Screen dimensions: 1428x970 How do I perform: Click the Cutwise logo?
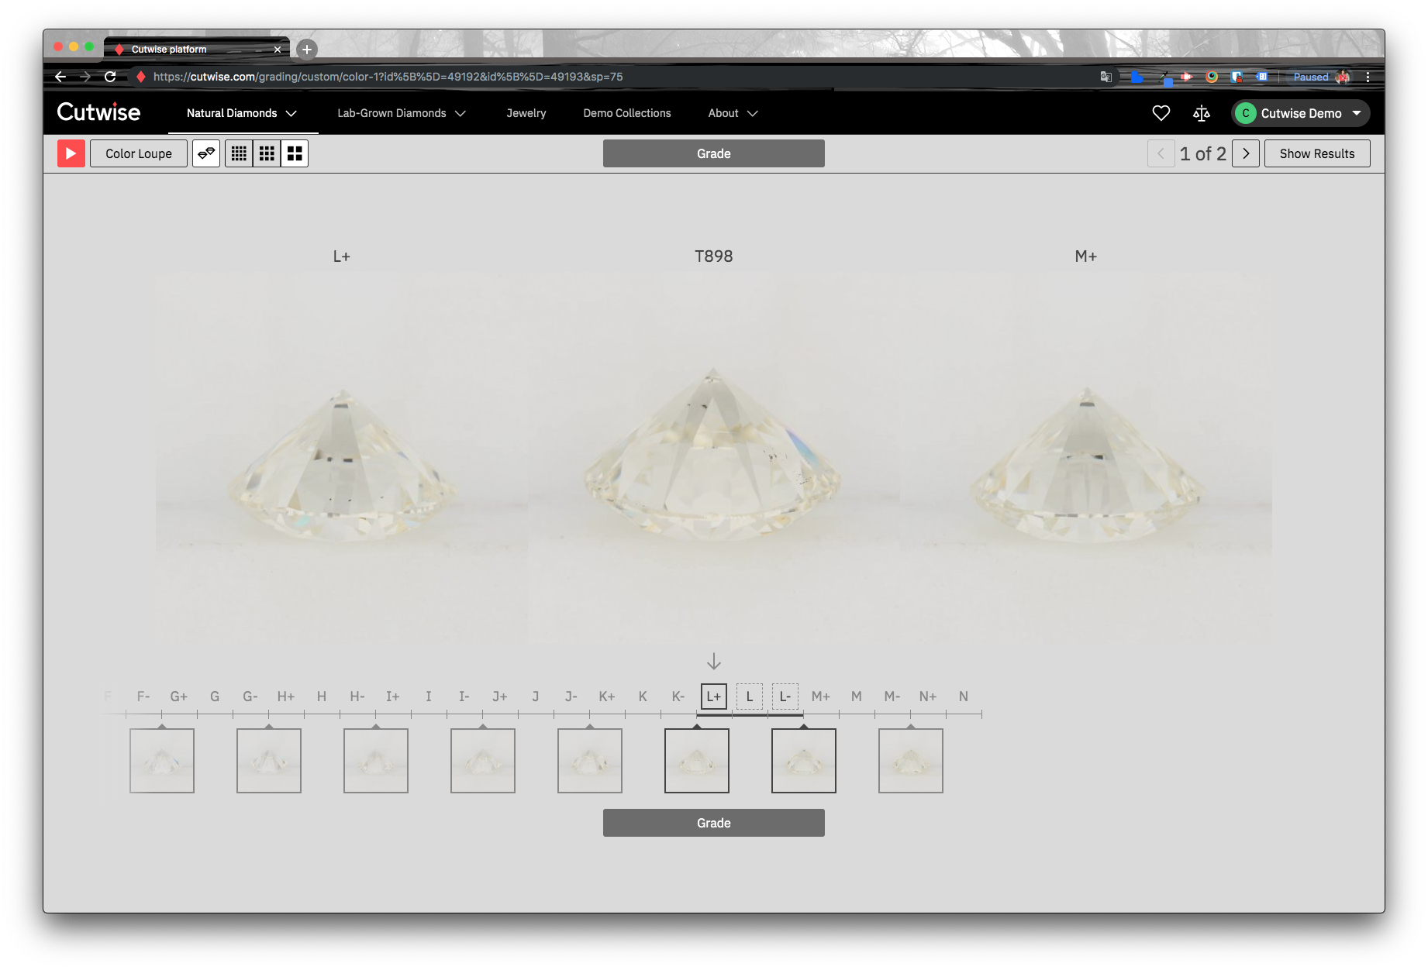coord(98,112)
